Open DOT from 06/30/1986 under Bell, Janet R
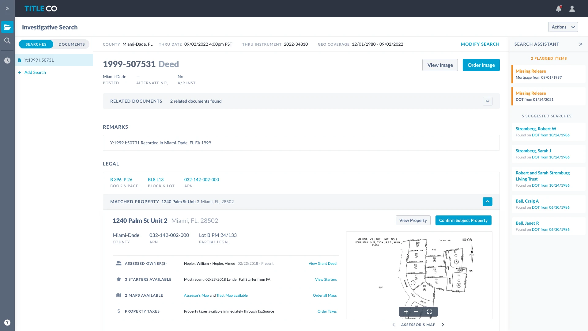 (551, 230)
